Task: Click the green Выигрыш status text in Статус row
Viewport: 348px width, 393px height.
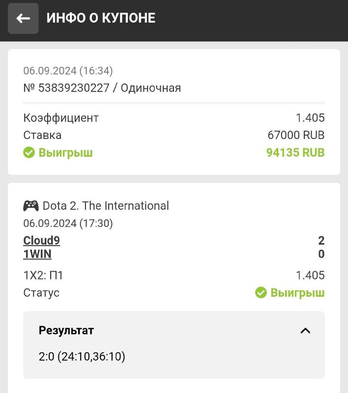Action: (x=297, y=293)
